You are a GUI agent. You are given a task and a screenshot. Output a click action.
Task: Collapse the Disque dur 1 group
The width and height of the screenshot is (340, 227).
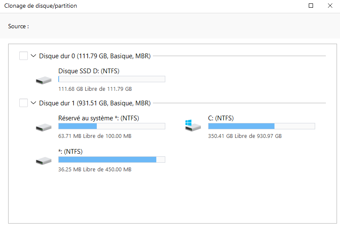coord(33,103)
